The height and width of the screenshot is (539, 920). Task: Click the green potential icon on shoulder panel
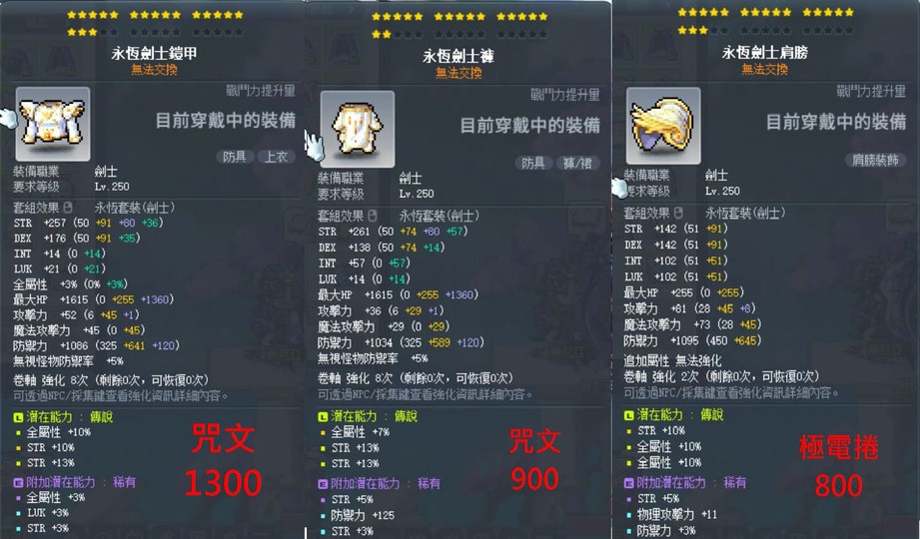coord(629,415)
